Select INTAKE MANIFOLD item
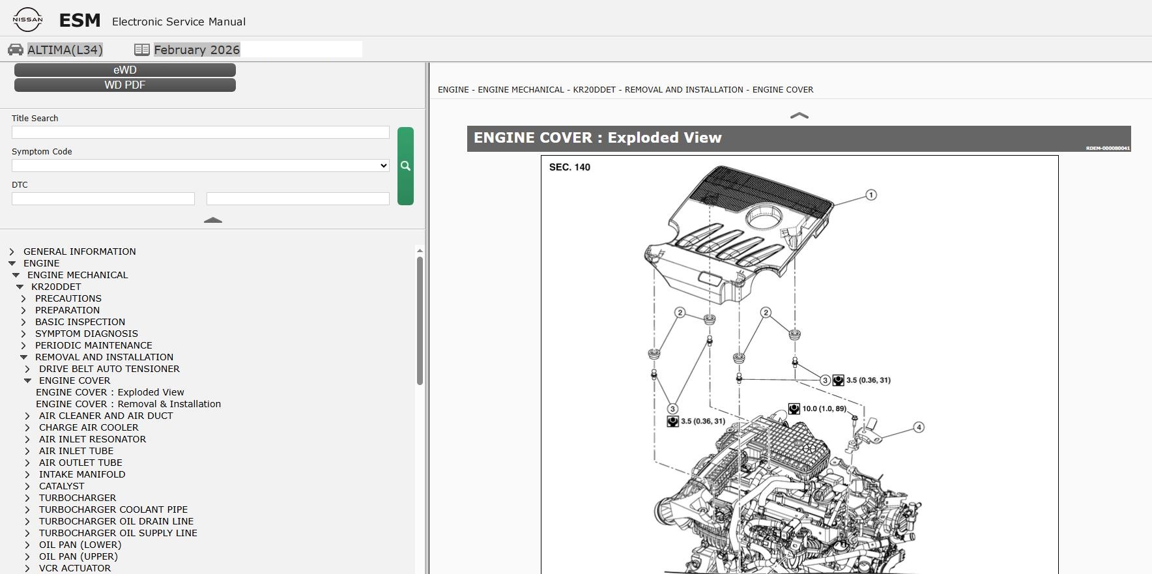The image size is (1152, 574). (x=82, y=474)
